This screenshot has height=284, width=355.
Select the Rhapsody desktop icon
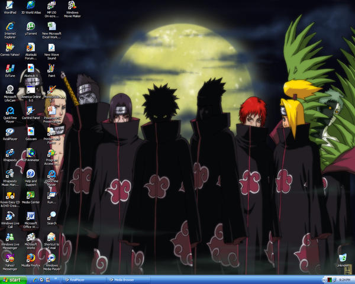click(10, 155)
